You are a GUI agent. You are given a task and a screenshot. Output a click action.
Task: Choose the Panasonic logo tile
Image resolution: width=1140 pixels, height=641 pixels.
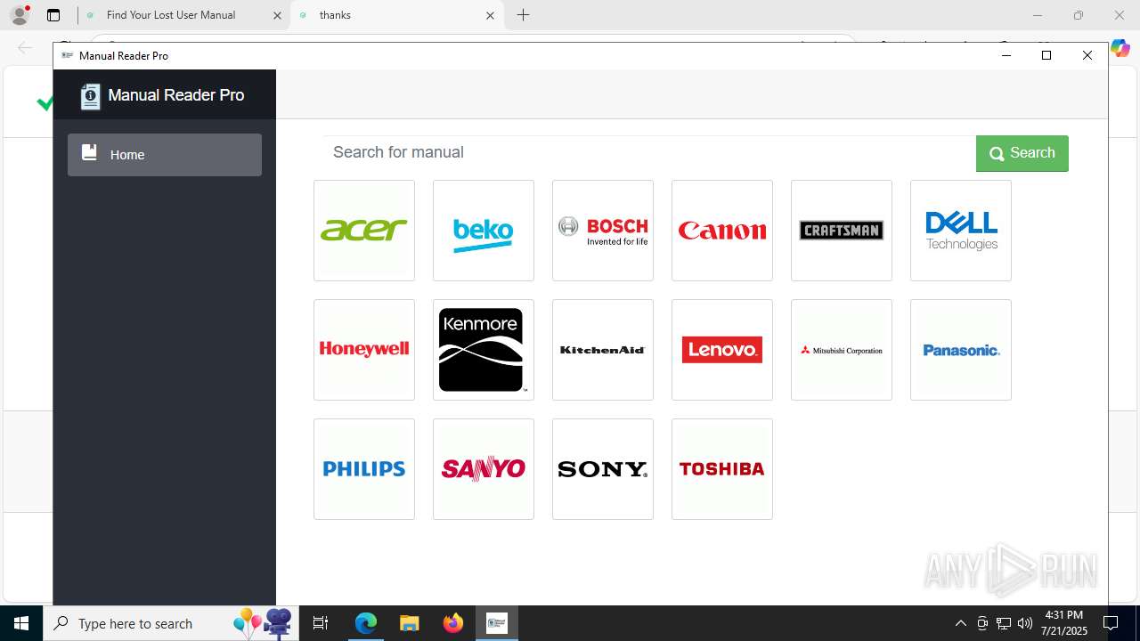[x=961, y=350]
